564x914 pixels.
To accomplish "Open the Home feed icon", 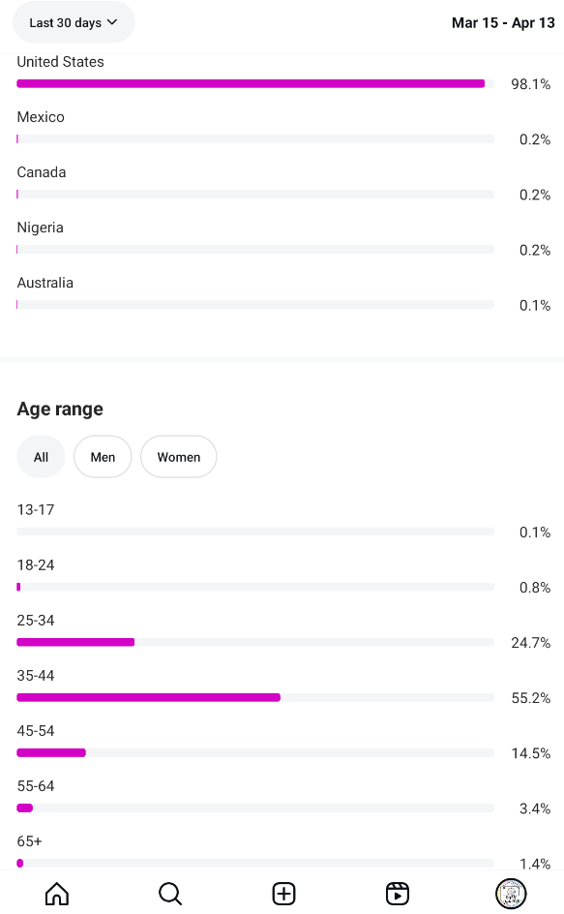I will click(x=57, y=893).
